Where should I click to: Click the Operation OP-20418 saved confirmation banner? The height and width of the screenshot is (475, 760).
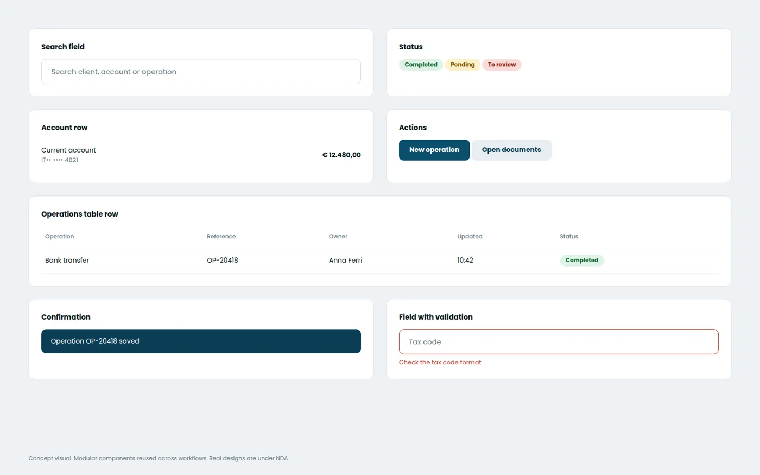201,341
